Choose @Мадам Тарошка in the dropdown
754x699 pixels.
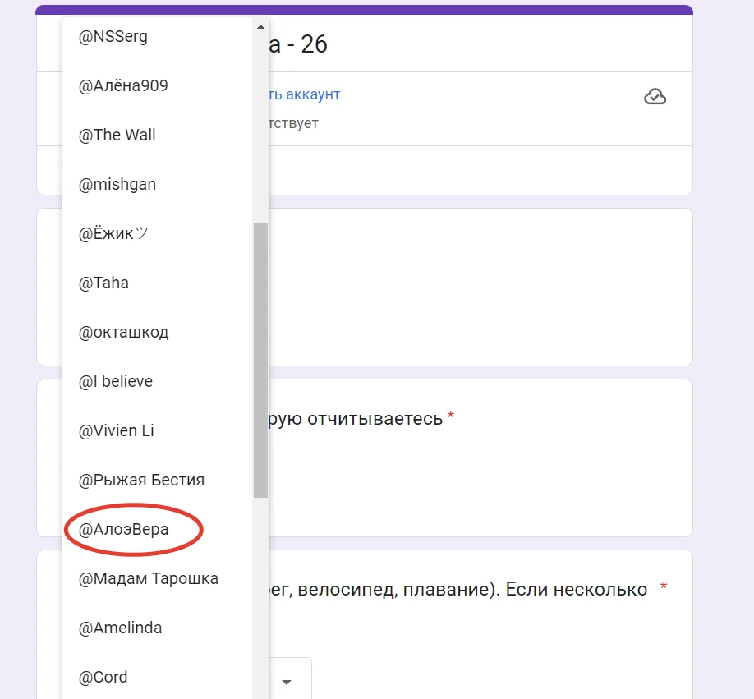pyautogui.click(x=149, y=579)
